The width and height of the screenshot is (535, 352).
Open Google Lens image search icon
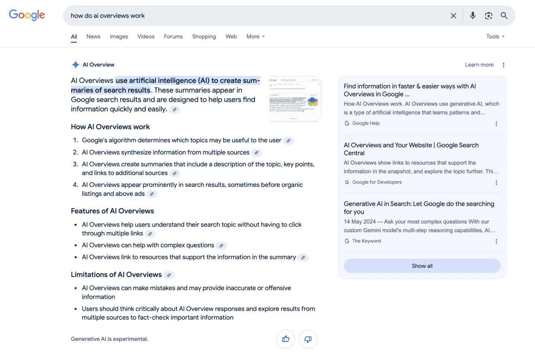point(488,16)
